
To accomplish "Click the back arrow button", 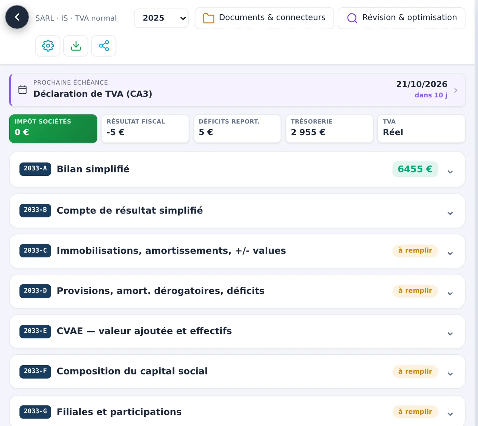I will [x=17, y=17].
